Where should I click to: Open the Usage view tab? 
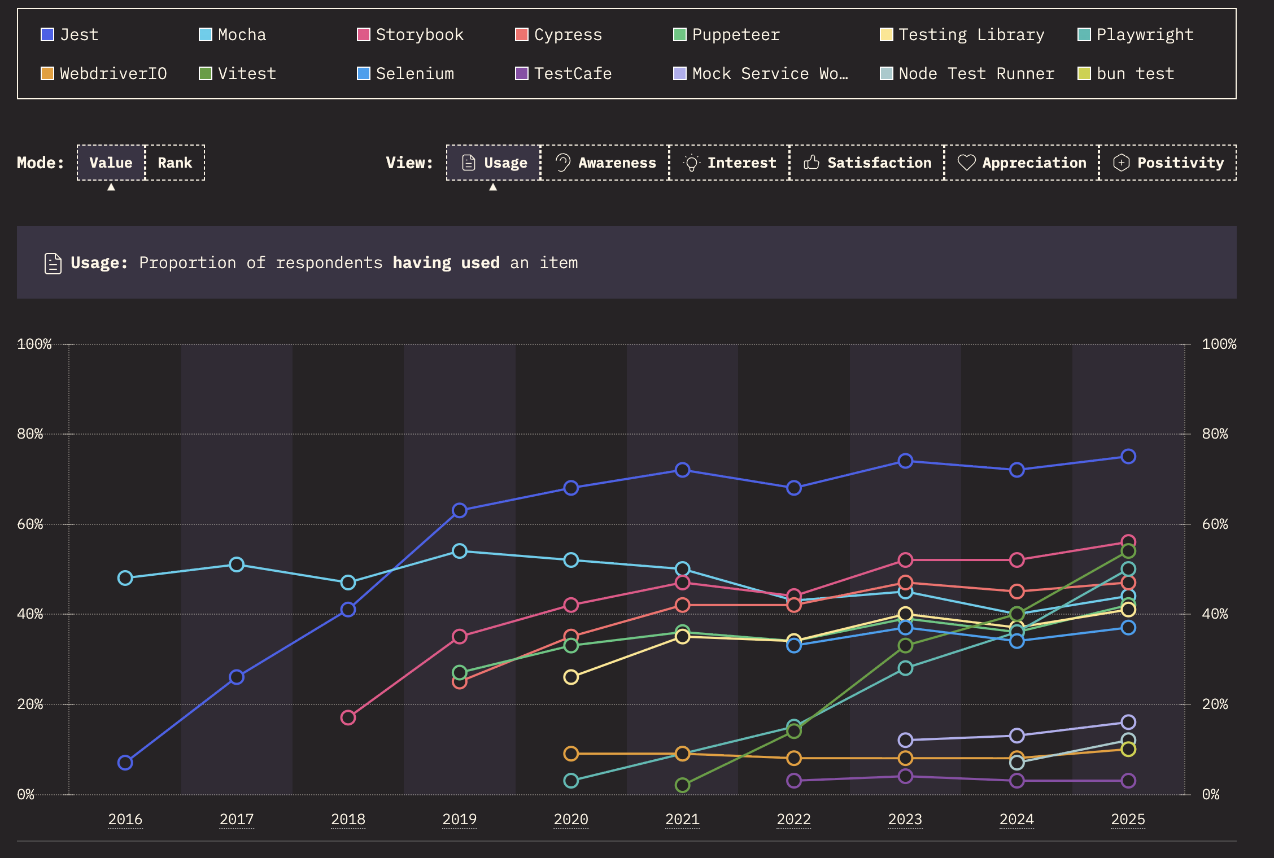(494, 163)
